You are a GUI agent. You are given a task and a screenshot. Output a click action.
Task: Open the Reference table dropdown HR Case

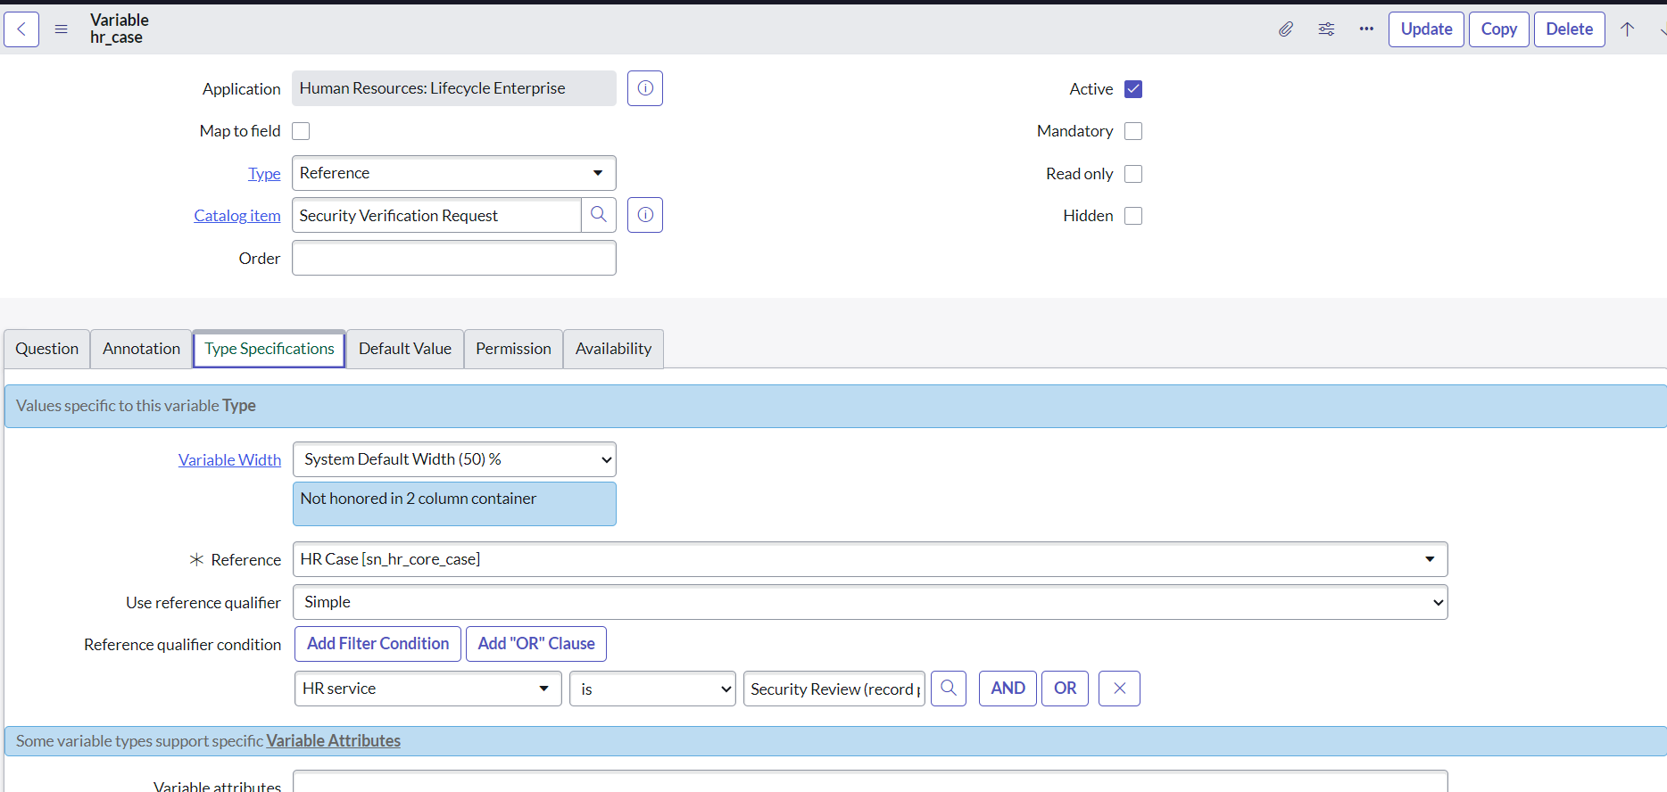pyautogui.click(x=870, y=559)
